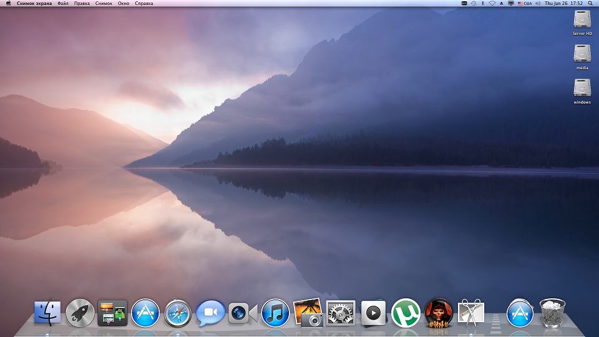
Task: Open the Справка menu
Action: click(144, 3)
